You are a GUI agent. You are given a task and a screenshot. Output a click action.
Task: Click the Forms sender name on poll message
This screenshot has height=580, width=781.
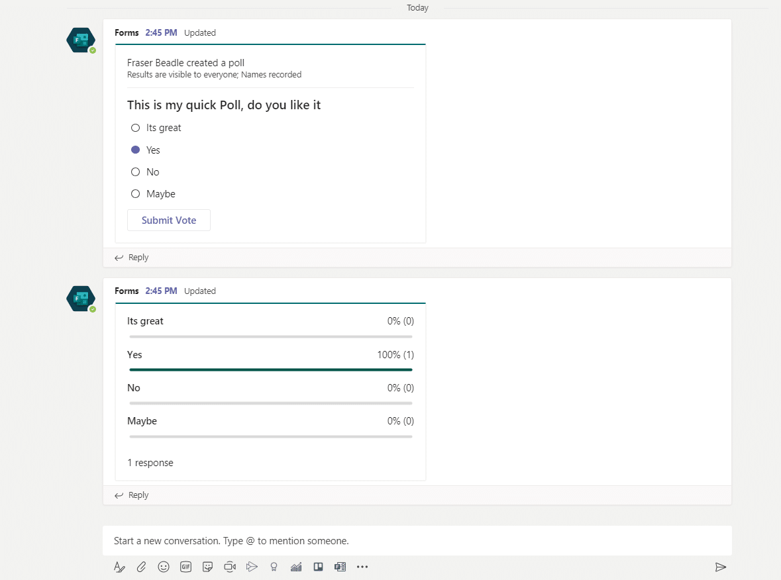tap(127, 33)
